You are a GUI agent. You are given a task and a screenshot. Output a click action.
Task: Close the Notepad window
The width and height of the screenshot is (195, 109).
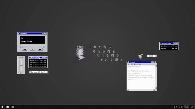tap(156, 62)
